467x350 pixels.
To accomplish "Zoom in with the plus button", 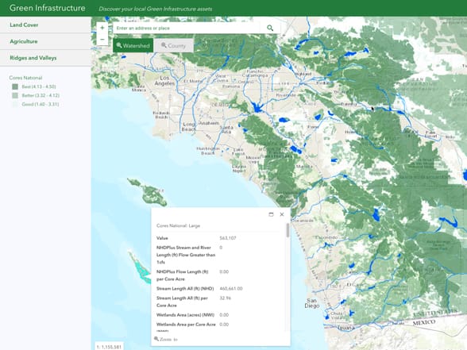I will coord(102,28).
